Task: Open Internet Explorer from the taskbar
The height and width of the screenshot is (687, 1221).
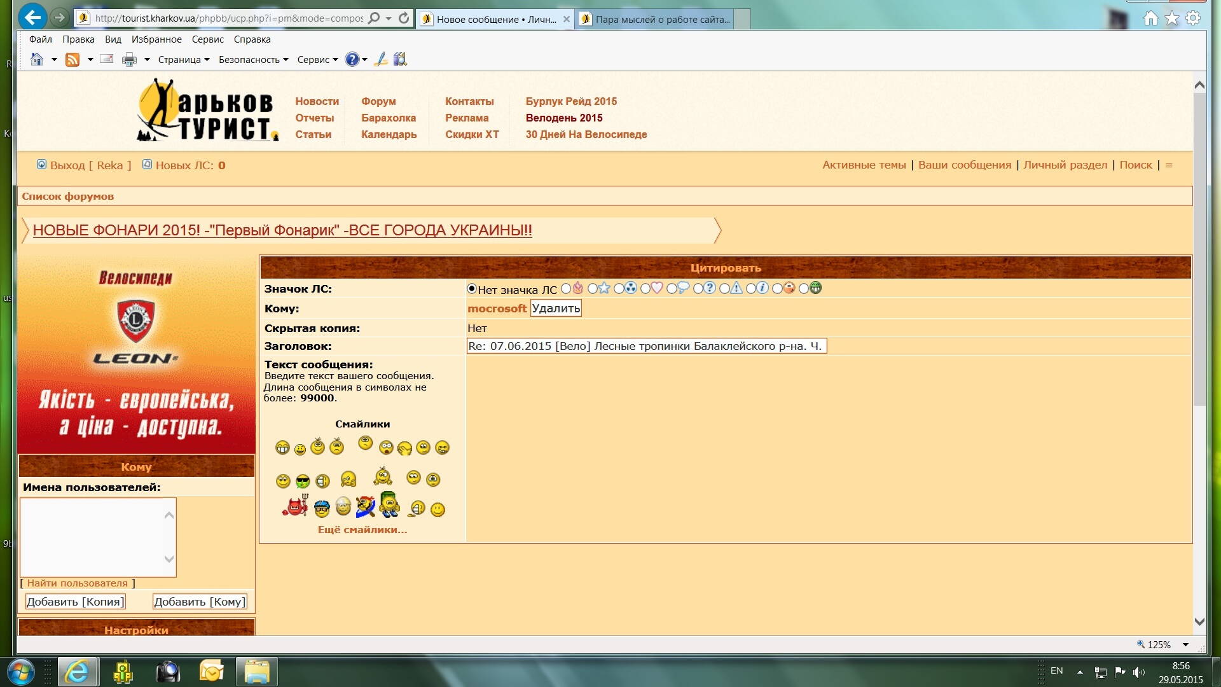Action: (78, 672)
